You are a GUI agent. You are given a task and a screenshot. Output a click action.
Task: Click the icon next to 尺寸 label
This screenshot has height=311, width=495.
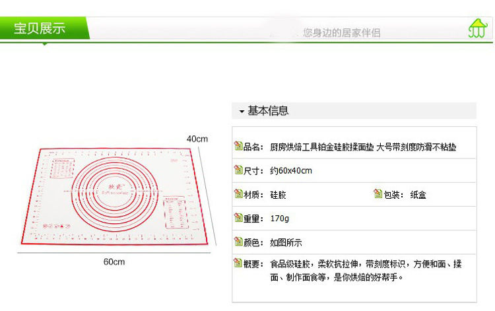238,170
